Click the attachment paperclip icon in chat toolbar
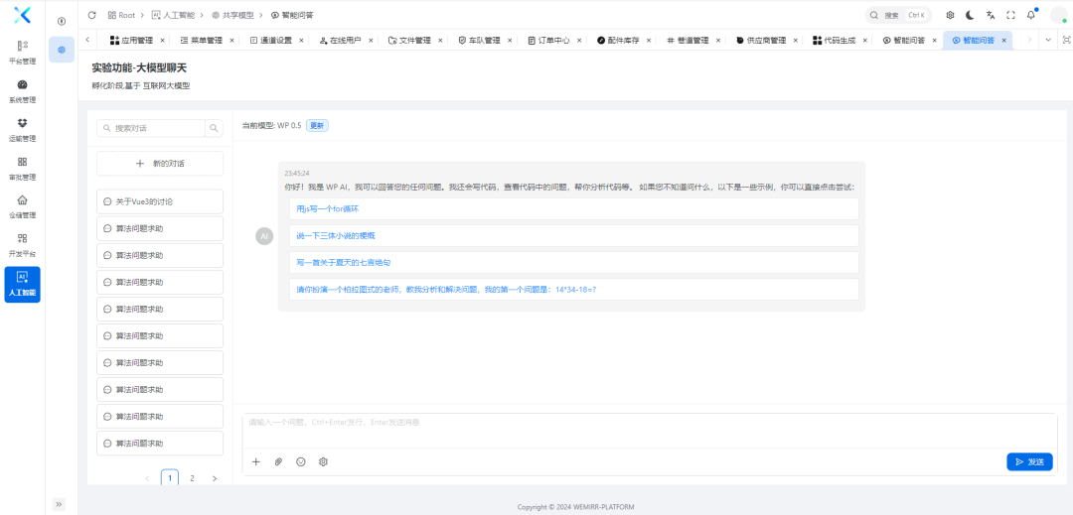1073x515 pixels. [x=278, y=461]
